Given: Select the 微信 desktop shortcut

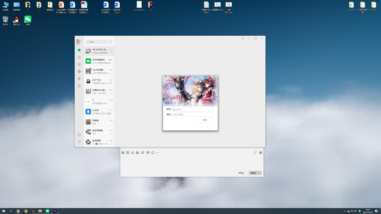Looking at the screenshot, I should point(28,21).
